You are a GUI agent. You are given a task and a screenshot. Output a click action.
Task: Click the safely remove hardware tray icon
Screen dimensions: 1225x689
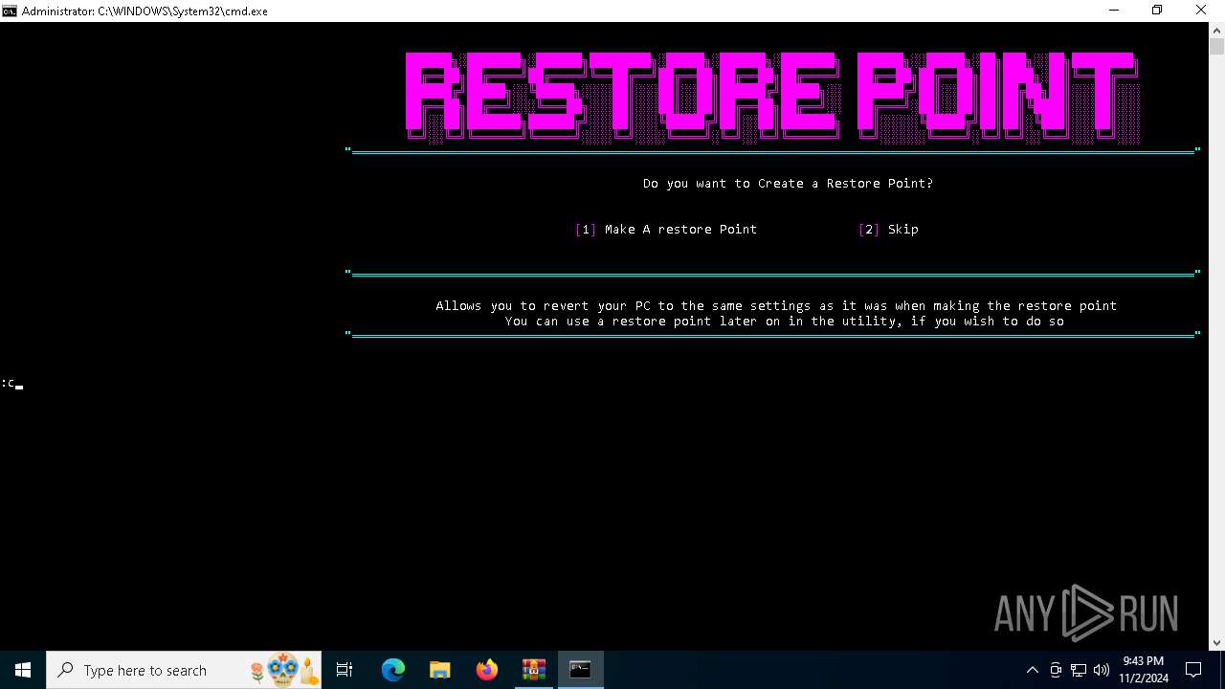[1056, 670]
